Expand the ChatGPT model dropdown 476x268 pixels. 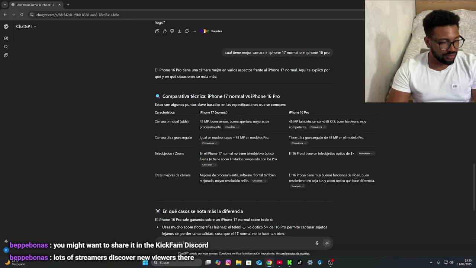pos(26,26)
